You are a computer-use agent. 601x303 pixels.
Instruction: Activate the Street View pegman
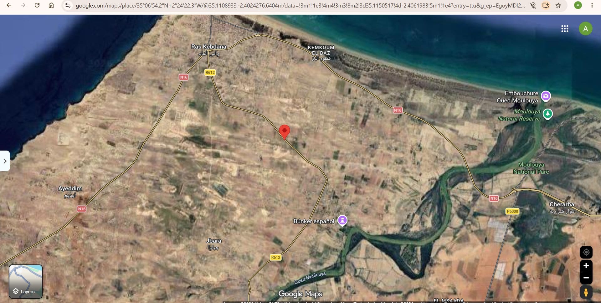coord(586,292)
